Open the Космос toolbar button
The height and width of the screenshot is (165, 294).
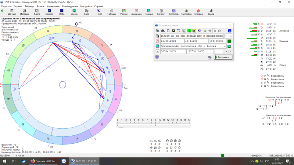pyautogui.click(x=49, y=12)
